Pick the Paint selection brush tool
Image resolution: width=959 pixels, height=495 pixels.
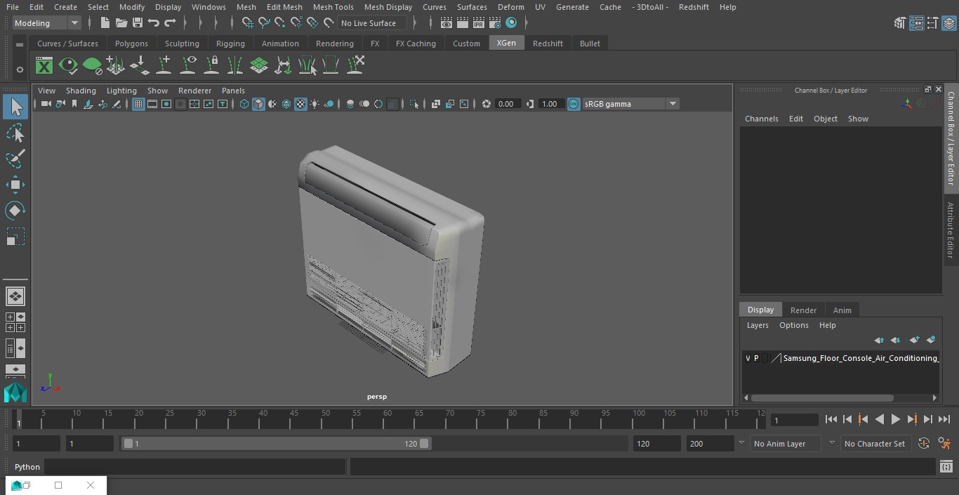click(x=15, y=159)
